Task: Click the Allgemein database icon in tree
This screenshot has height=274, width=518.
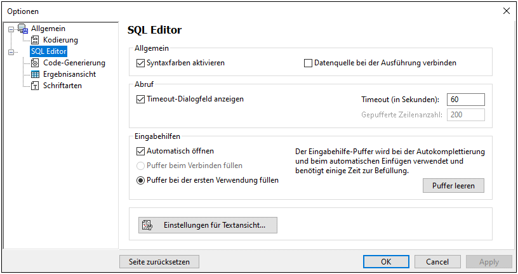Action: pyautogui.click(x=23, y=29)
